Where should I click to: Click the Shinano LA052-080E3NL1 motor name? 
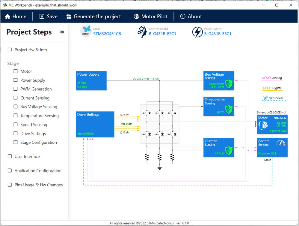click(271, 112)
